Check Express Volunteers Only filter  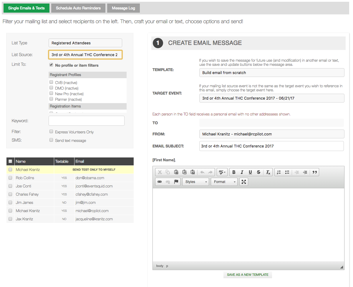tap(51, 132)
